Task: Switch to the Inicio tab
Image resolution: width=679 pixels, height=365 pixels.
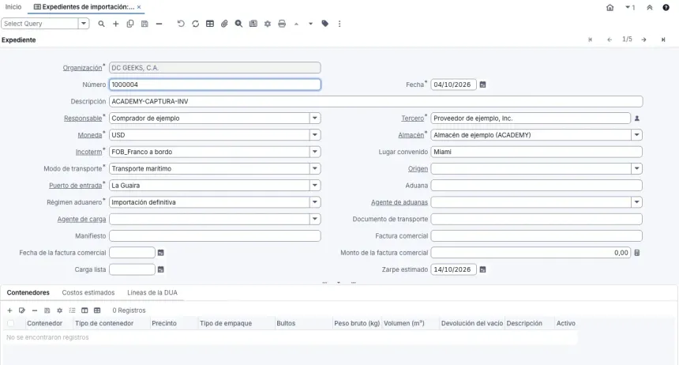Action: (13, 7)
